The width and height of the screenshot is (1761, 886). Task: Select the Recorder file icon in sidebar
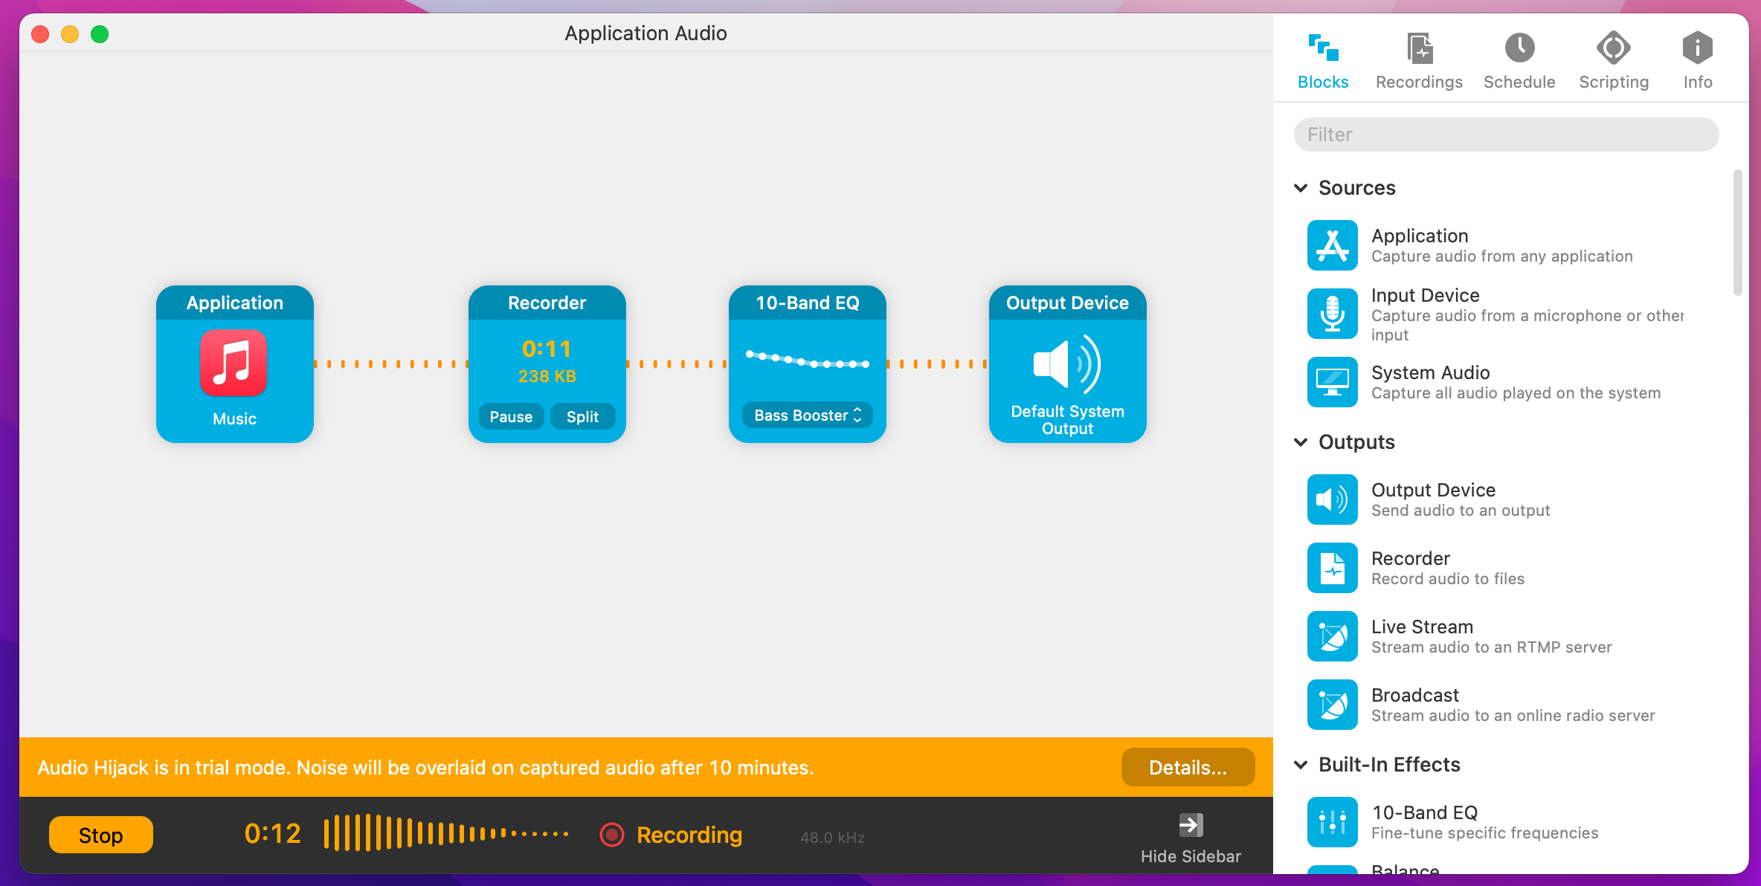coord(1333,568)
